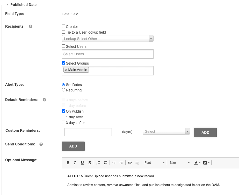Click ADD next to Custom Reminders
This screenshot has width=239, height=195.
[205, 132]
